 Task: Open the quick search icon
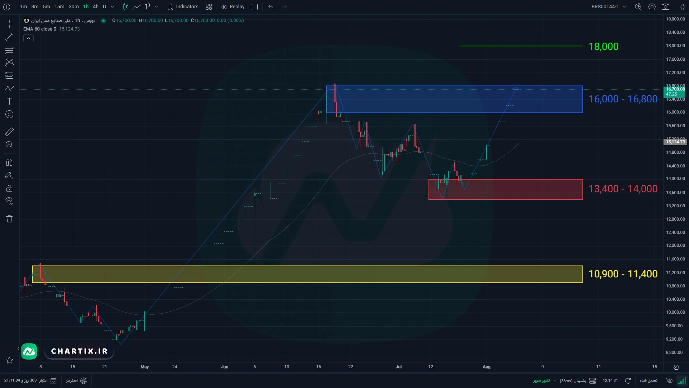[x=638, y=7]
